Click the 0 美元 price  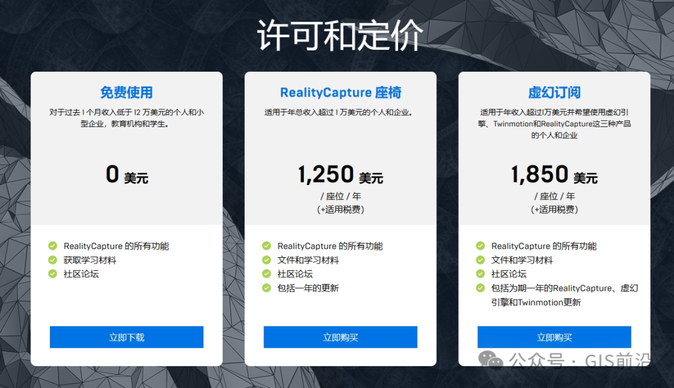pyautogui.click(x=127, y=174)
